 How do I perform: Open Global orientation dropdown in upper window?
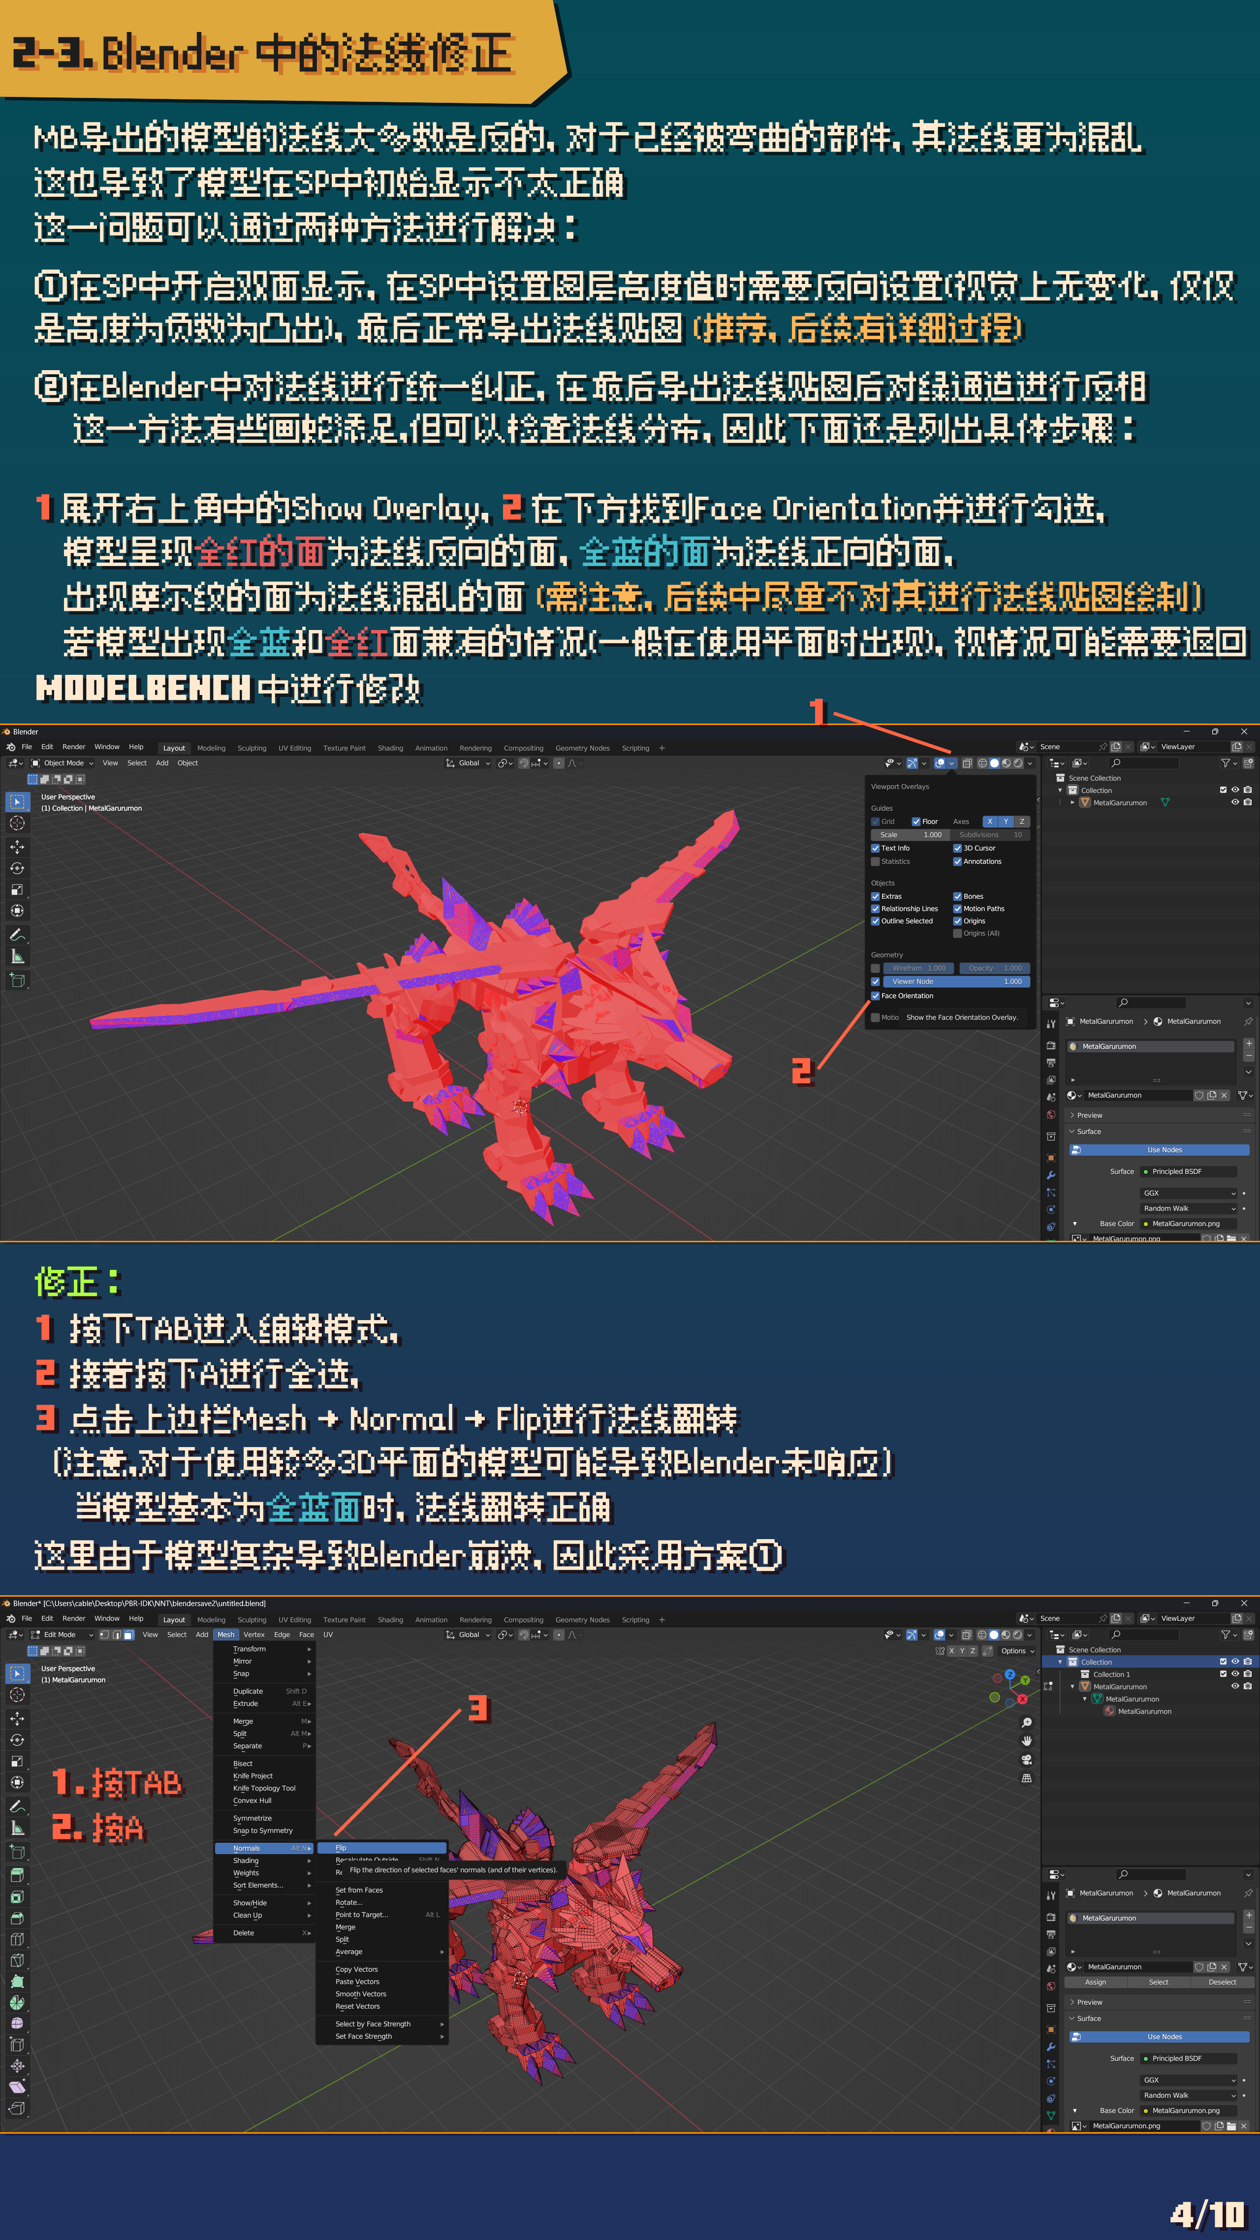coord(468,763)
